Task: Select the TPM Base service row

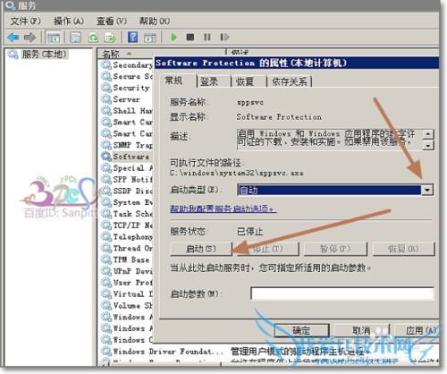Action: (x=127, y=259)
